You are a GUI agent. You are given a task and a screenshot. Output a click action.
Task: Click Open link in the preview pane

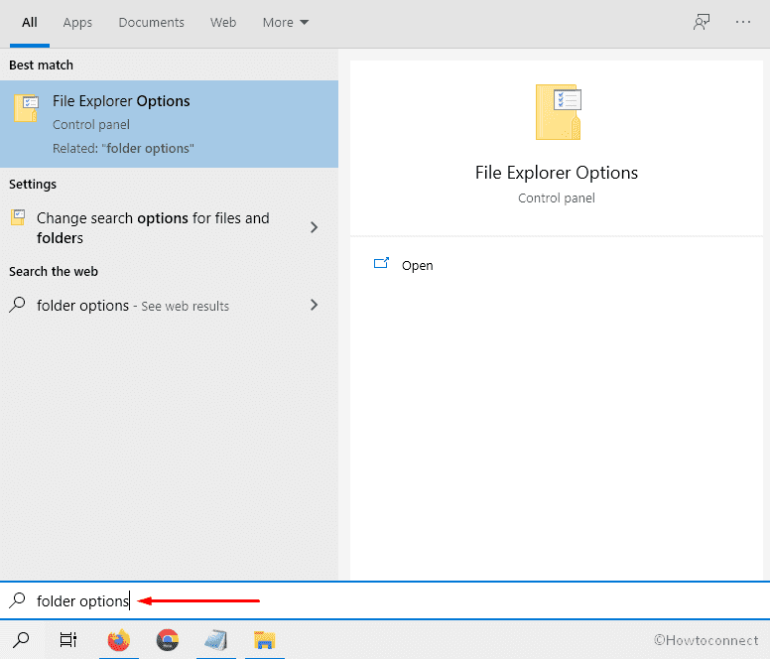(417, 266)
